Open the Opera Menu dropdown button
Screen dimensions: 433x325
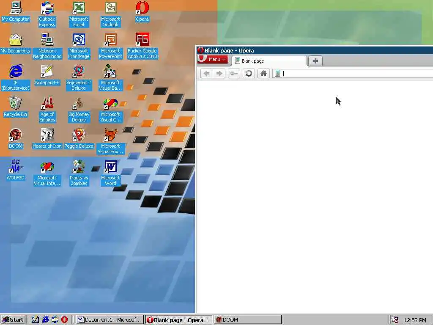click(213, 59)
